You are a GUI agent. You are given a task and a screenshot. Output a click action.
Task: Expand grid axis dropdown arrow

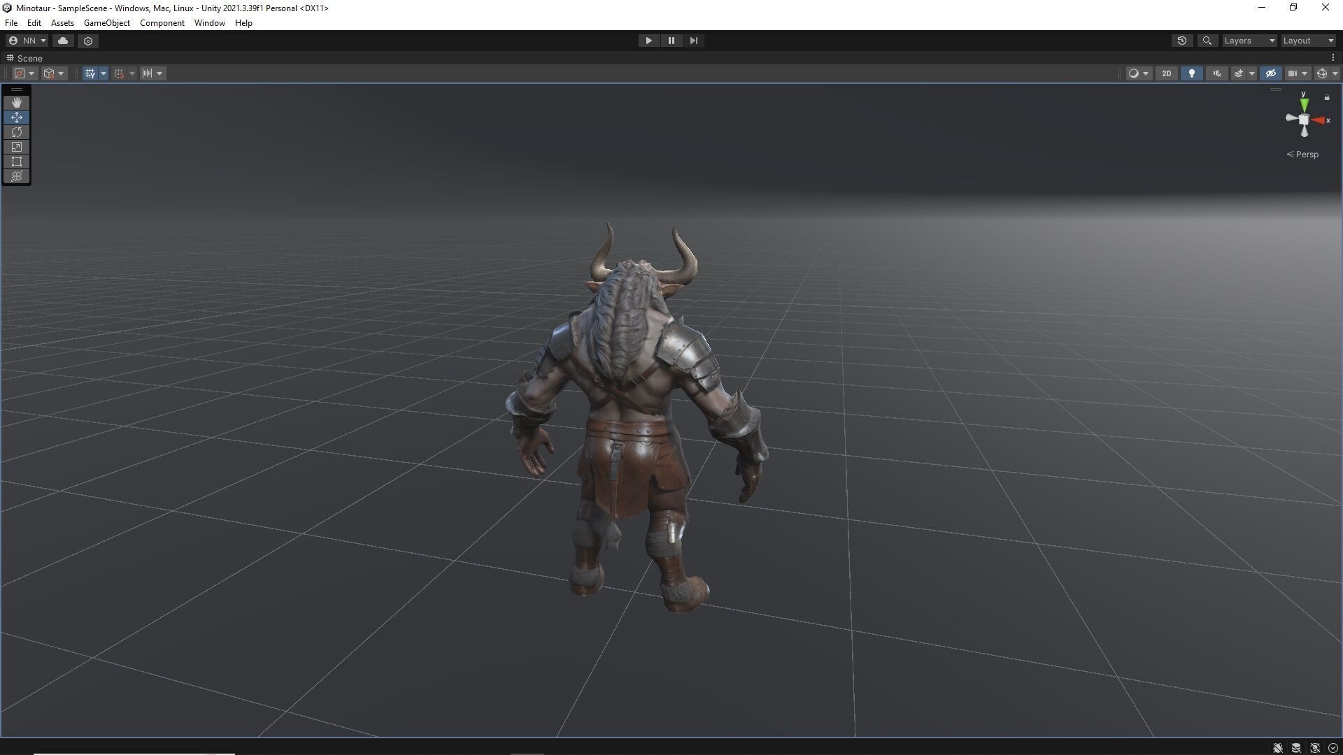point(104,73)
